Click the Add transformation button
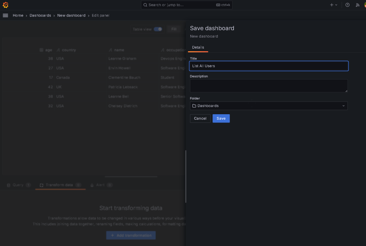Image resolution: width=366 pixels, height=246 pixels. pyautogui.click(x=131, y=235)
